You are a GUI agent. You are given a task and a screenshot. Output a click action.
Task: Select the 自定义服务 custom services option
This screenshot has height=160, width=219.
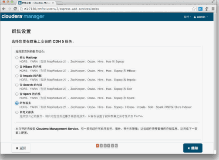(17, 112)
